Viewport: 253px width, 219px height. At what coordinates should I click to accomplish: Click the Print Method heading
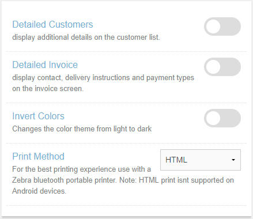point(38,156)
